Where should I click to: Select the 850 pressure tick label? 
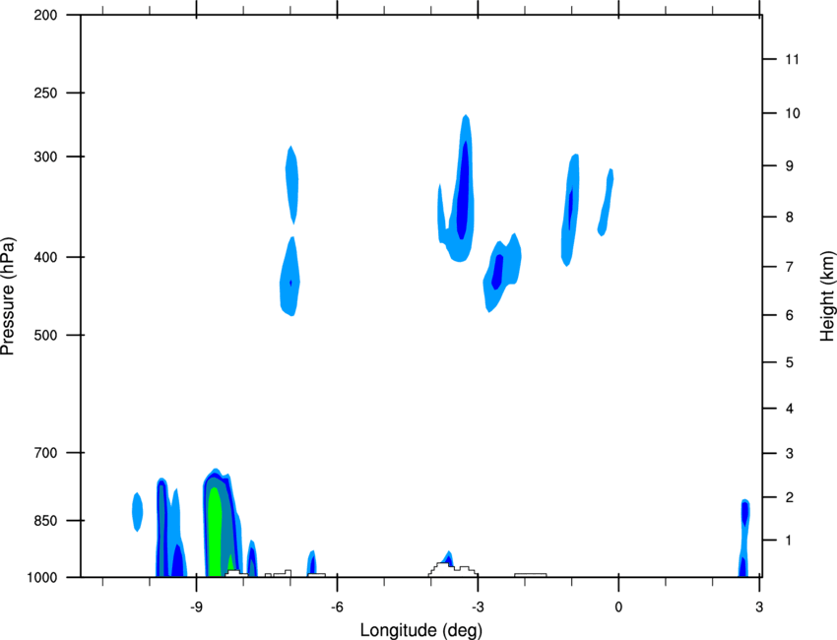pyautogui.click(x=45, y=521)
